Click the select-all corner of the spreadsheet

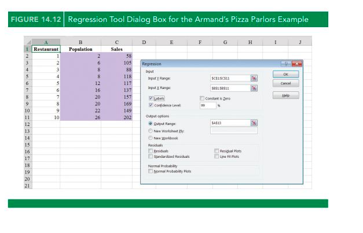[28, 42]
